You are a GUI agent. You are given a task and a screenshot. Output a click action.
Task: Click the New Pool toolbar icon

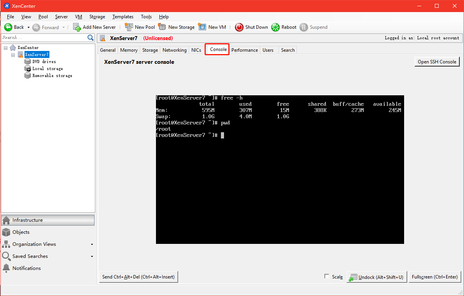[x=129, y=27]
